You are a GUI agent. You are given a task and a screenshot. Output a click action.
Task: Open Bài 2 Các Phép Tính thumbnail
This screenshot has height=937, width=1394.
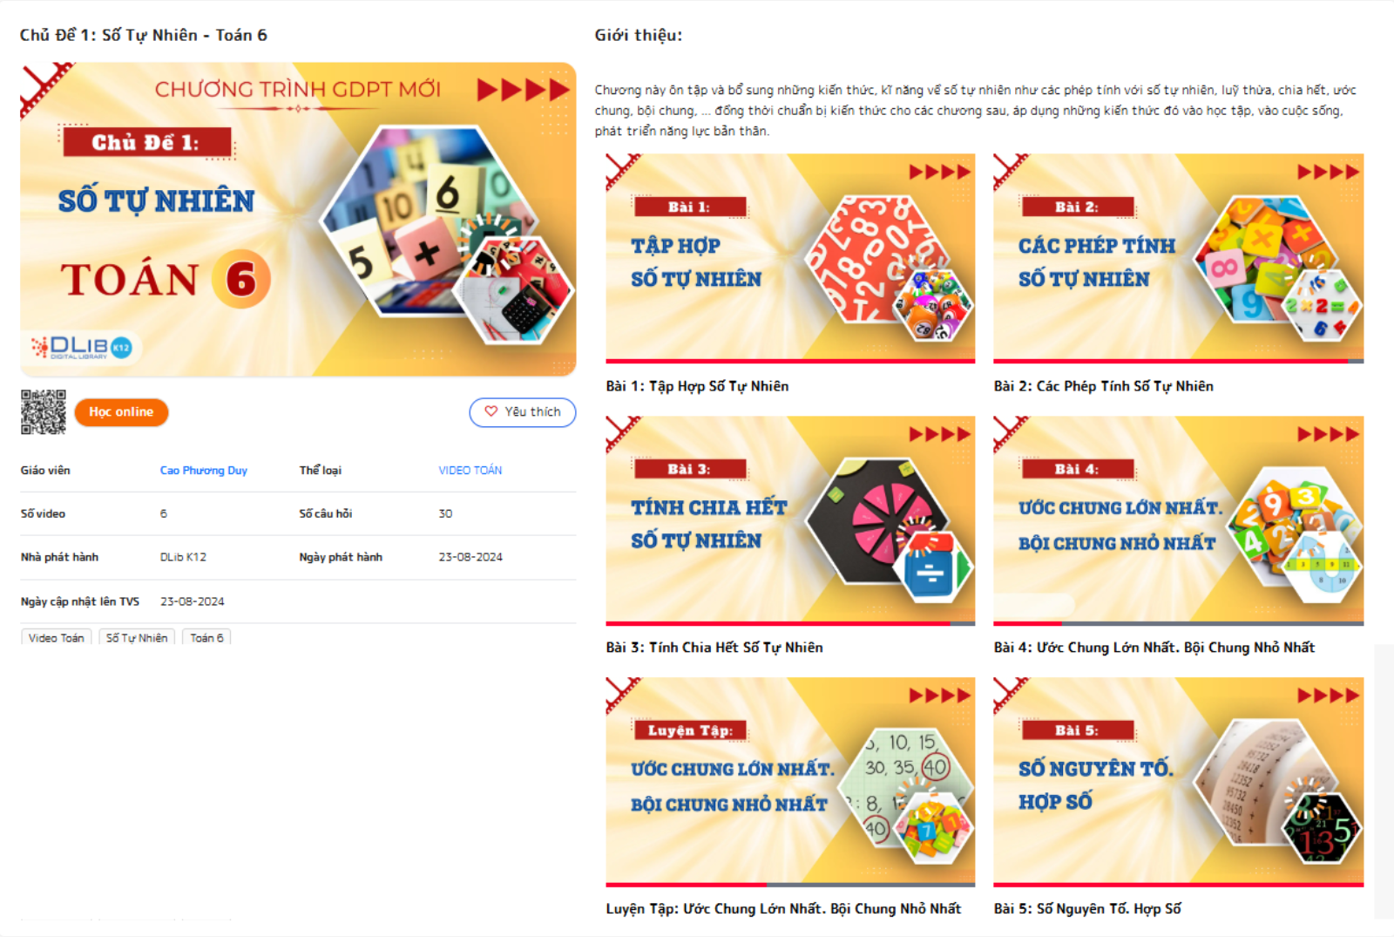1178,256
